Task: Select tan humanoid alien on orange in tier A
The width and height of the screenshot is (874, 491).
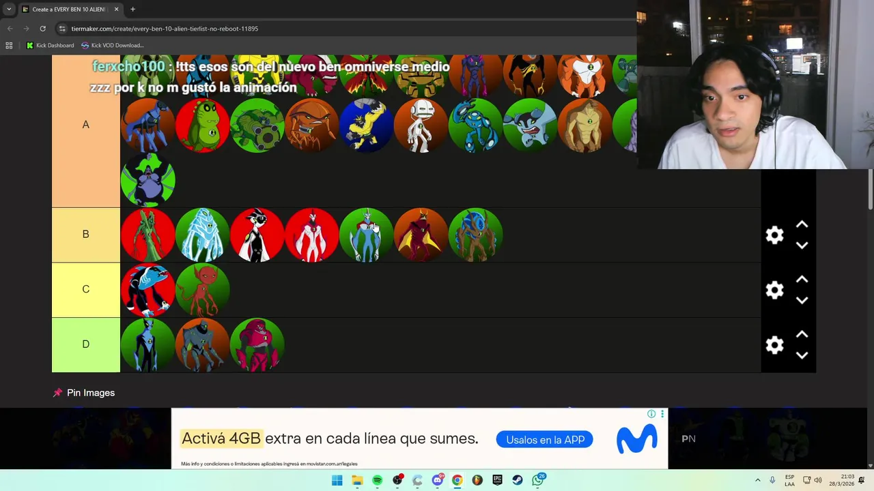Action: [x=585, y=125]
